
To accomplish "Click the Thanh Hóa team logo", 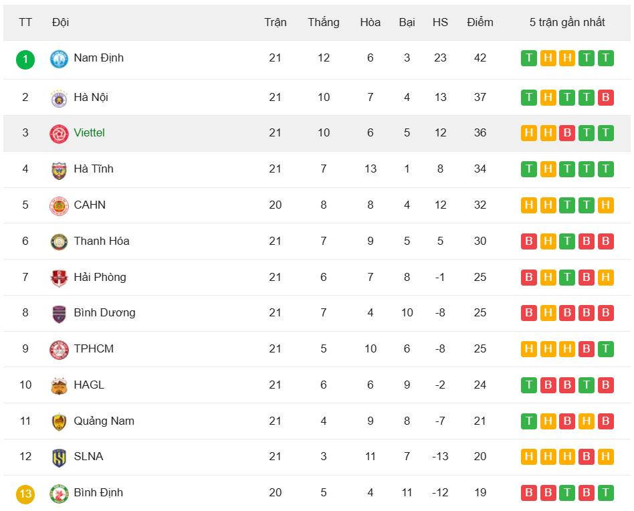I will [x=59, y=241].
